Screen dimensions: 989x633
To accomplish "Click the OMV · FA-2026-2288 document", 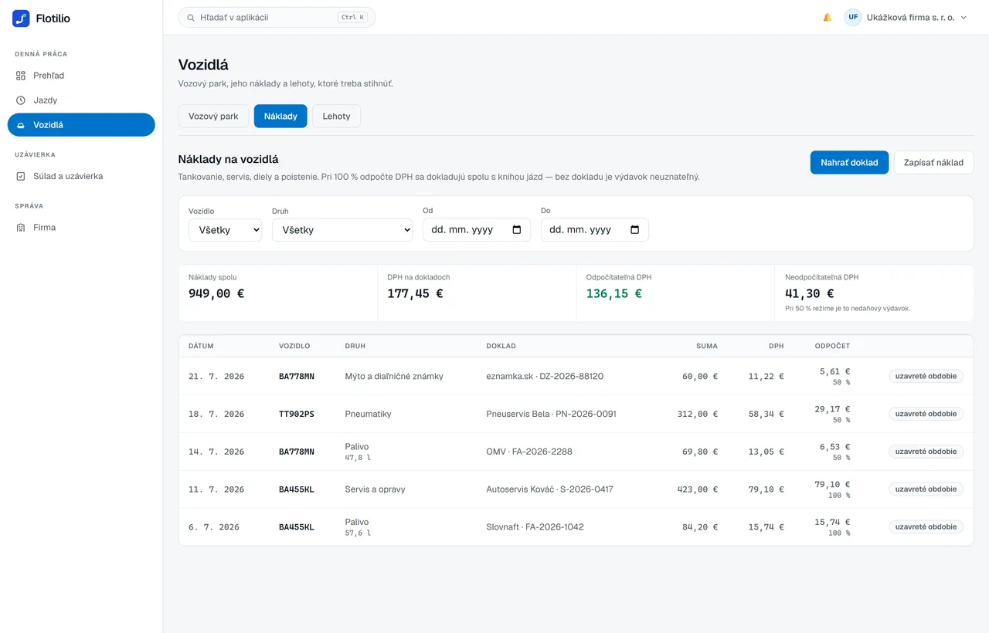I will [x=529, y=452].
